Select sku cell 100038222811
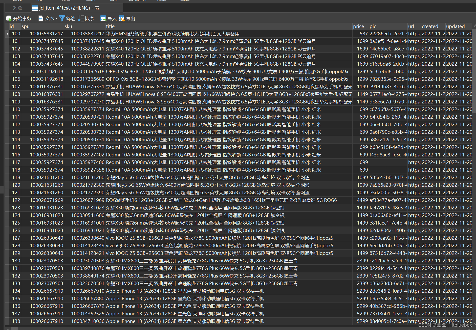This screenshot has width=476, height=330. pos(85,49)
